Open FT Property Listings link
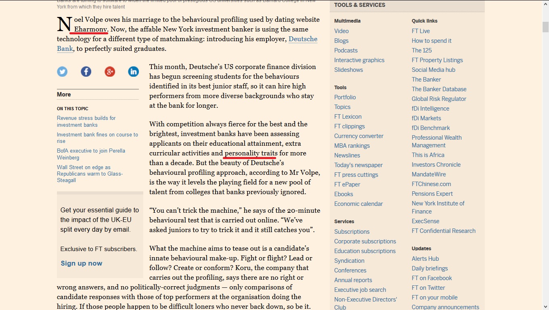 [x=437, y=60]
